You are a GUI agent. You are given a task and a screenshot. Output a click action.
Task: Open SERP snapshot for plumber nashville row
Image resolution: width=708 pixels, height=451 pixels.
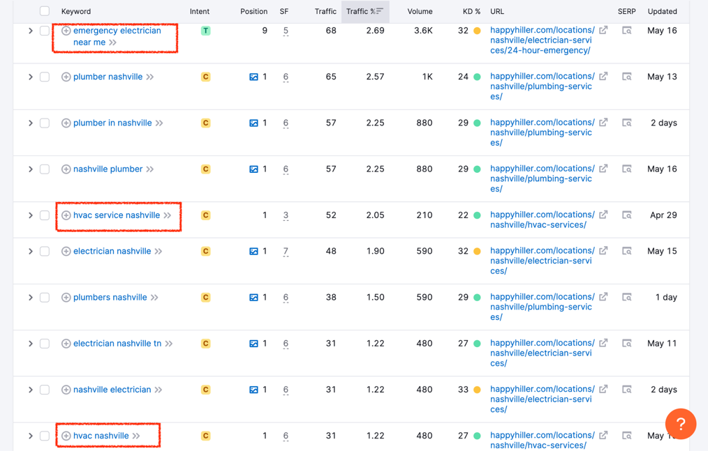coord(627,77)
